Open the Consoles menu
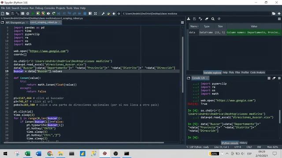 (50, 8)
